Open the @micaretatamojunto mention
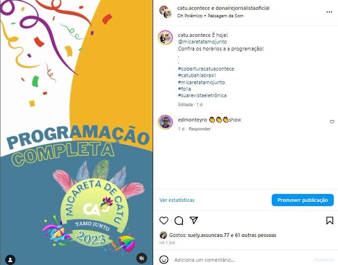Viewport: 338px width, 265px height. coord(202,42)
